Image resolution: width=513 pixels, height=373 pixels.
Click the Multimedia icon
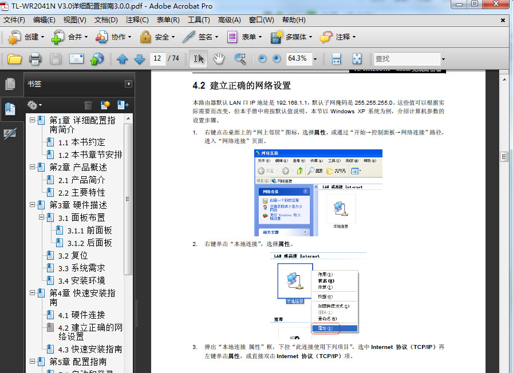coord(276,37)
